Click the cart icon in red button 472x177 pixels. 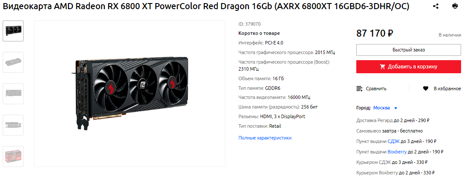(x=382, y=67)
